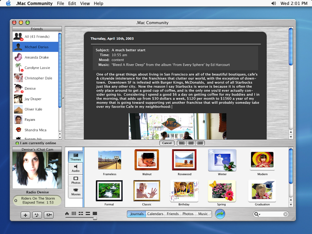Switch to Journals tab
The height and width of the screenshot is (234, 312).
point(137,214)
